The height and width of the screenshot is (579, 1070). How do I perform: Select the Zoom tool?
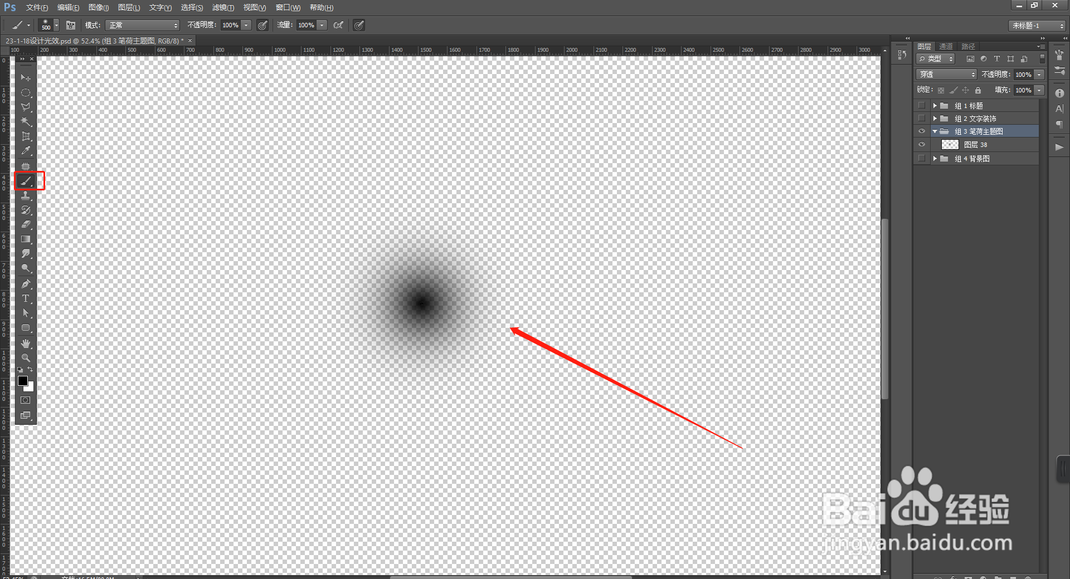26,357
